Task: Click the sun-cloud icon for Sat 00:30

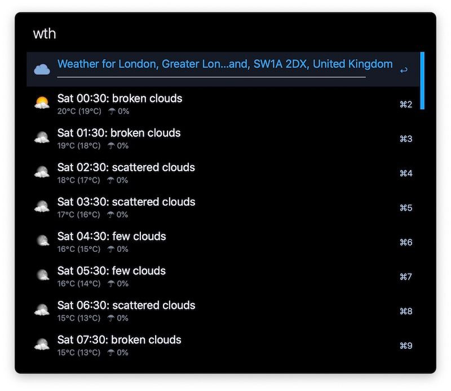Action: [x=42, y=104]
